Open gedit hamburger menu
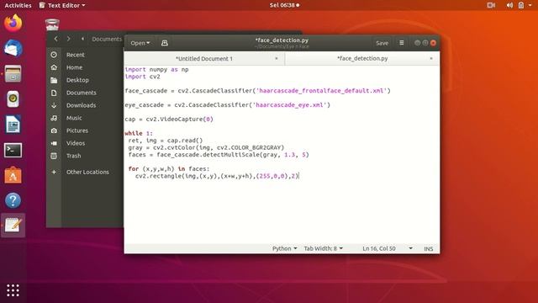 click(x=402, y=43)
